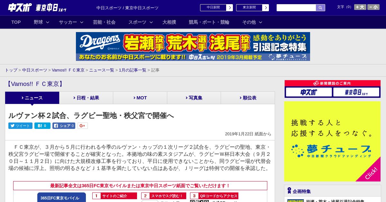Go to TOP in navigation bar
Screen dimensions: 386x202
coord(16,22)
